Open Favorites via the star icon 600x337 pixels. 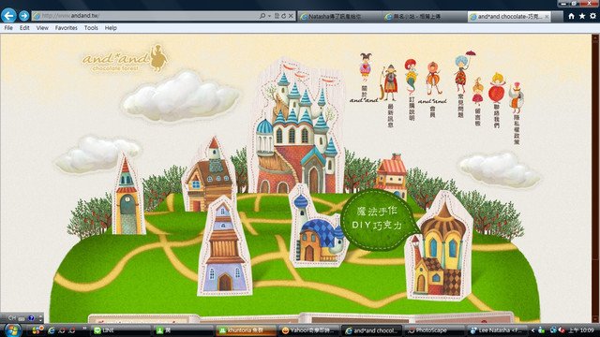[582, 16]
